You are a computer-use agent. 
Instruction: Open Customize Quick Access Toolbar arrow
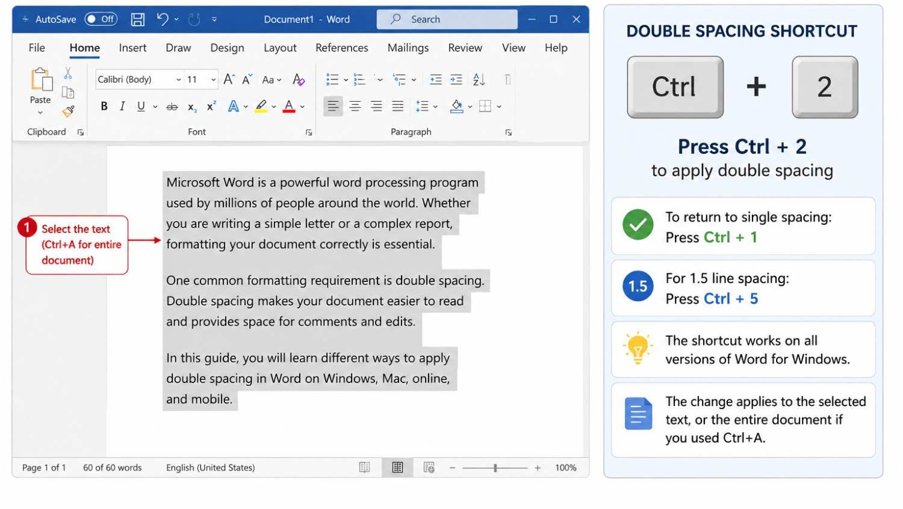(214, 19)
